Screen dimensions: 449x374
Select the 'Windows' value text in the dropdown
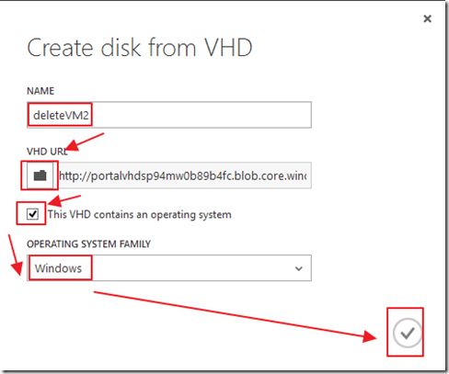tap(58, 268)
